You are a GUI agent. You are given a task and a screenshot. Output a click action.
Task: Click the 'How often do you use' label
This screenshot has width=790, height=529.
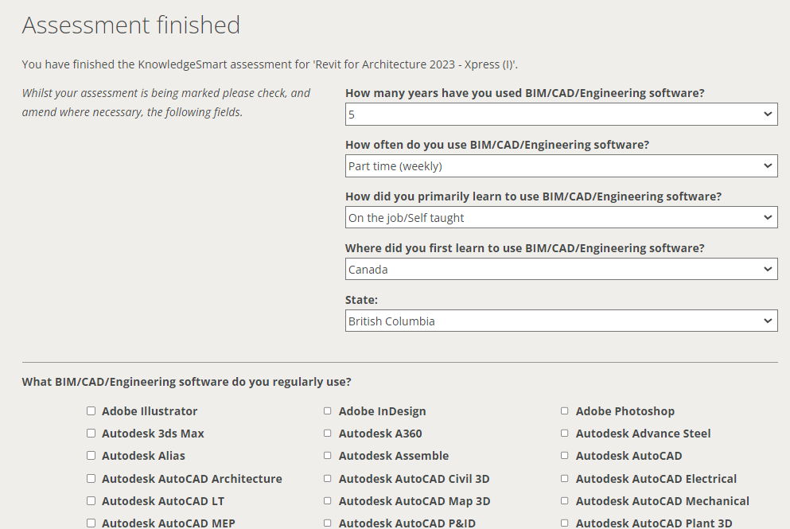[x=496, y=145]
